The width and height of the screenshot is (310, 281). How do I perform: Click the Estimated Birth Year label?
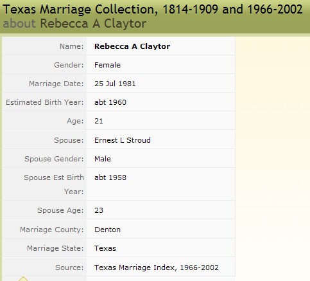pyautogui.click(x=45, y=102)
